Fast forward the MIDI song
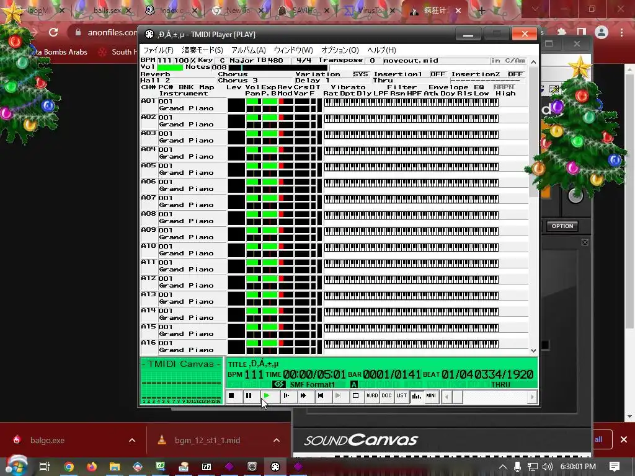635x476 pixels. (x=303, y=396)
